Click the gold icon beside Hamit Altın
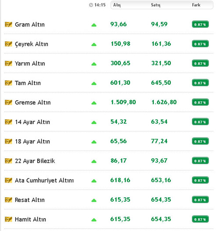Image resolution: width=219 pixels, height=231 pixels. coord(8,219)
